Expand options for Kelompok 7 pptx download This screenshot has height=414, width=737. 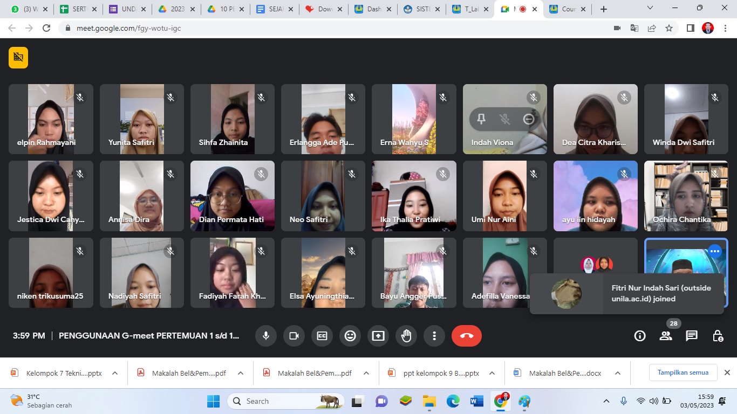click(115, 373)
